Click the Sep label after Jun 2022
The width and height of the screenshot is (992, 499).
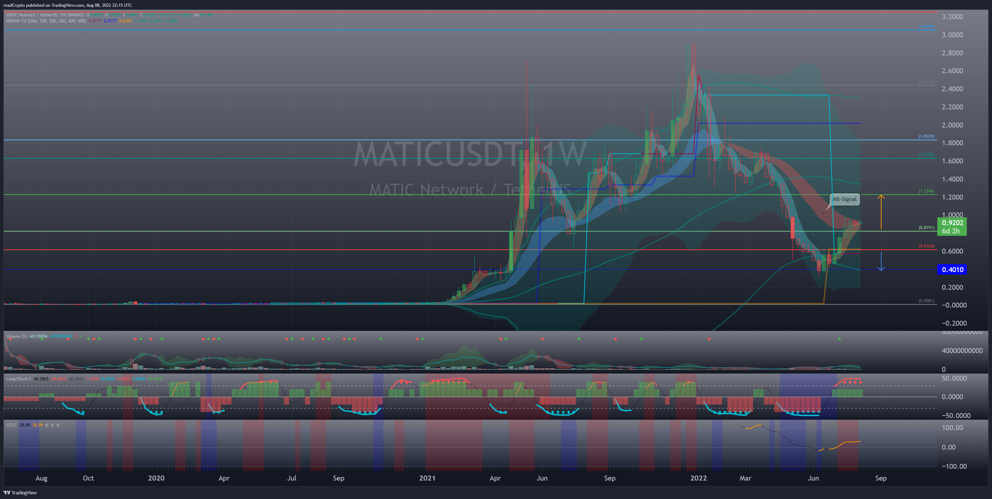click(x=881, y=478)
